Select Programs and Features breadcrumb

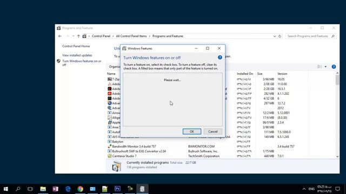pyautogui.click(x=168, y=36)
